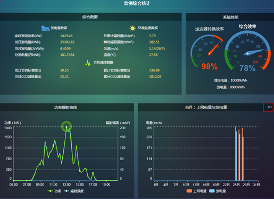
Task: Click the 28日 label on the x-axis
Action: click(246, 185)
